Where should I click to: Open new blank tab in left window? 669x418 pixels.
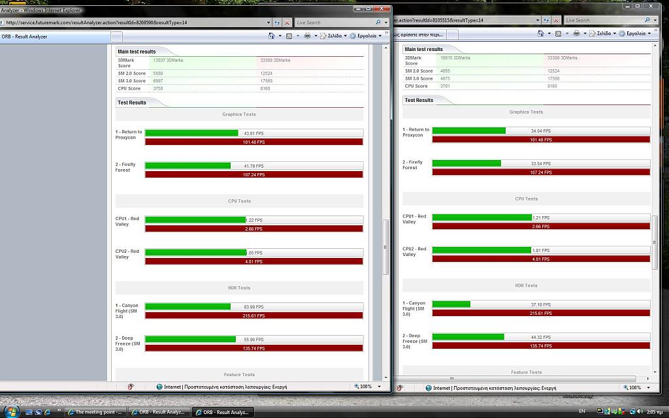pyautogui.click(x=117, y=37)
